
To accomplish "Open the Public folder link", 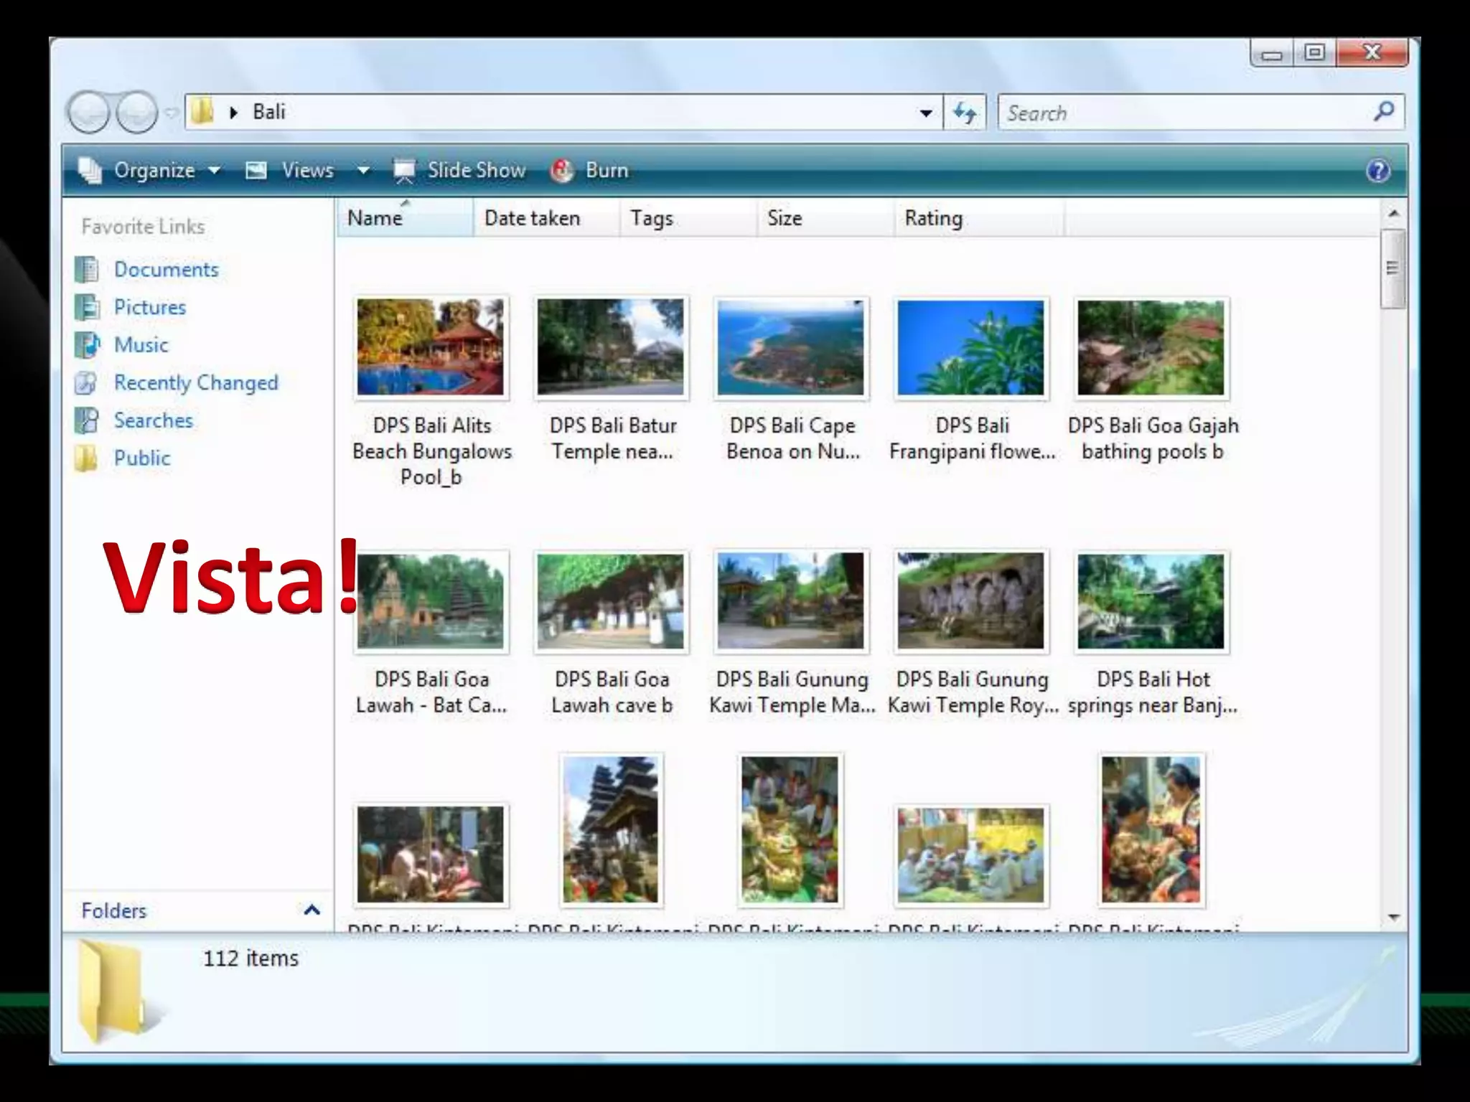I will (x=142, y=458).
